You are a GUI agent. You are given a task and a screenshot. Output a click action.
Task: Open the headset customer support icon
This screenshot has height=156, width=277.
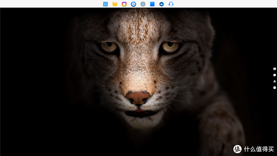(x=171, y=4)
